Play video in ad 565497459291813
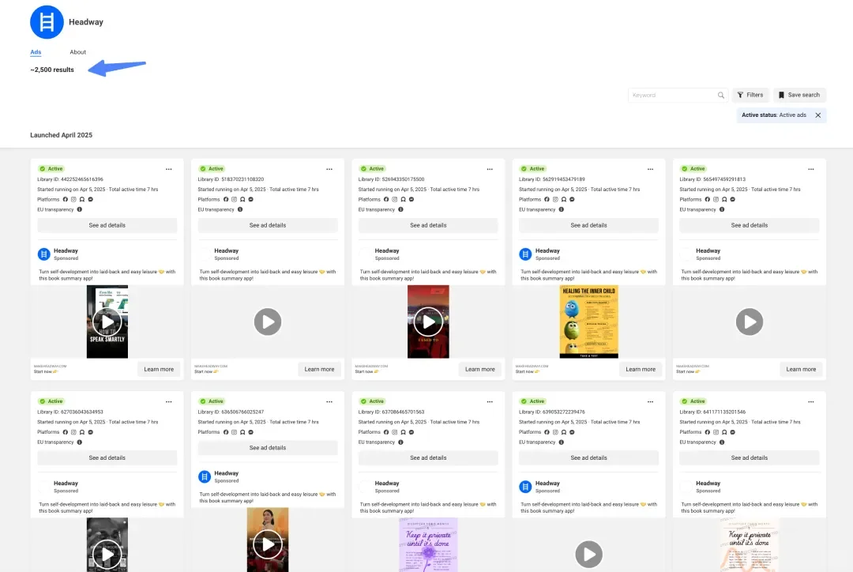 749,322
